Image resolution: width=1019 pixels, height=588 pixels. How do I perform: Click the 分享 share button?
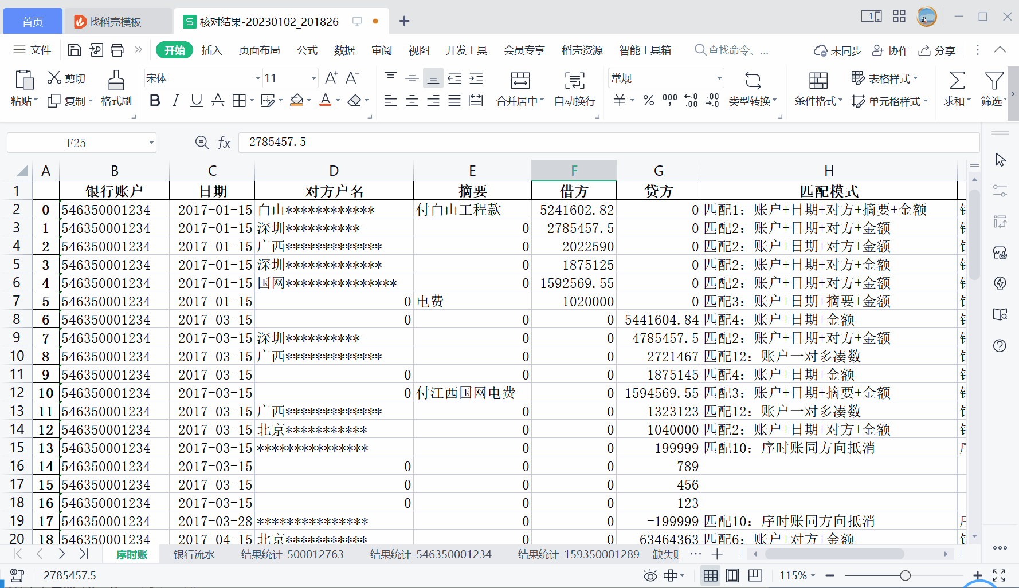click(x=936, y=50)
